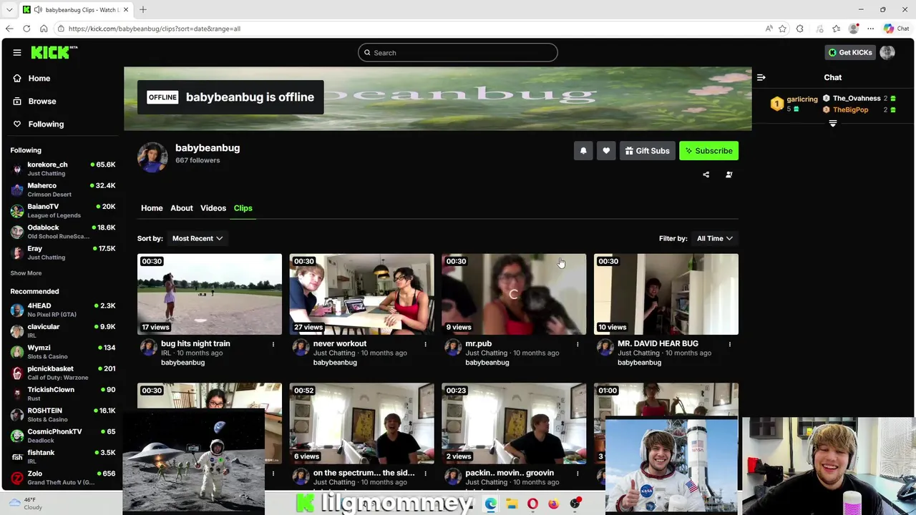Click the mr.pub clip title
This screenshot has height=515, width=916.
pyautogui.click(x=479, y=344)
